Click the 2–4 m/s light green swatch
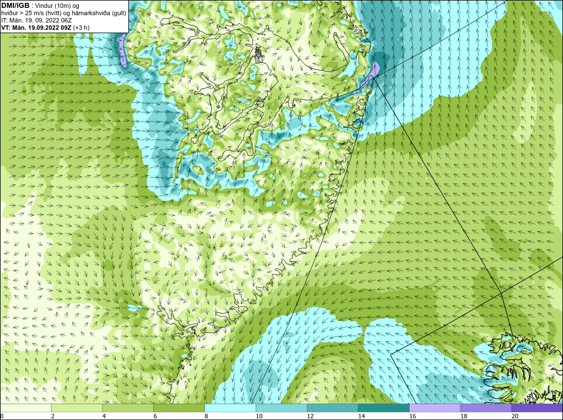This screenshot has height=420, width=563. coord(77,408)
